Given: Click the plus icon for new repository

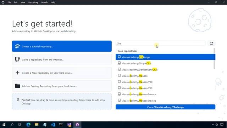Looking at the screenshot, I should (17, 73).
